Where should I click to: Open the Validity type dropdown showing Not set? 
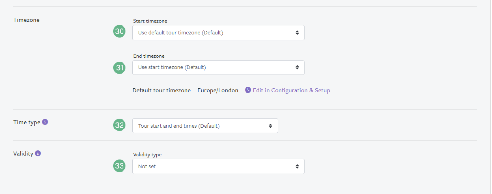[219, 167]
